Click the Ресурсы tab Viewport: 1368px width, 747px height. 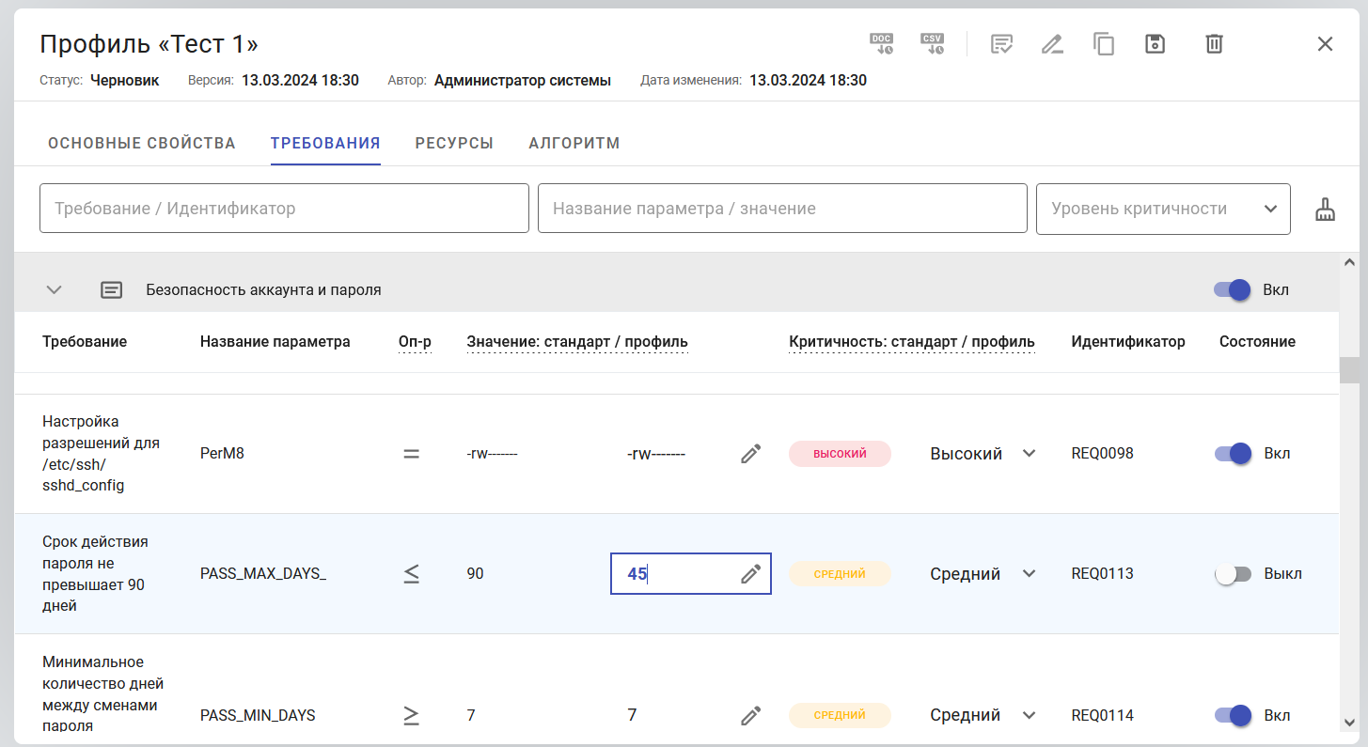[x=454, y=144]
